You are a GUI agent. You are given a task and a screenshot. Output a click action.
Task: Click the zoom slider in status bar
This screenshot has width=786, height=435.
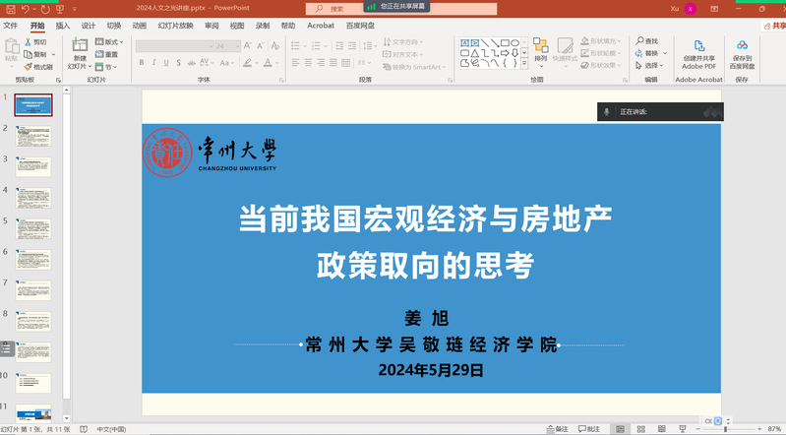pyautogui.click(x=725, y=429)
